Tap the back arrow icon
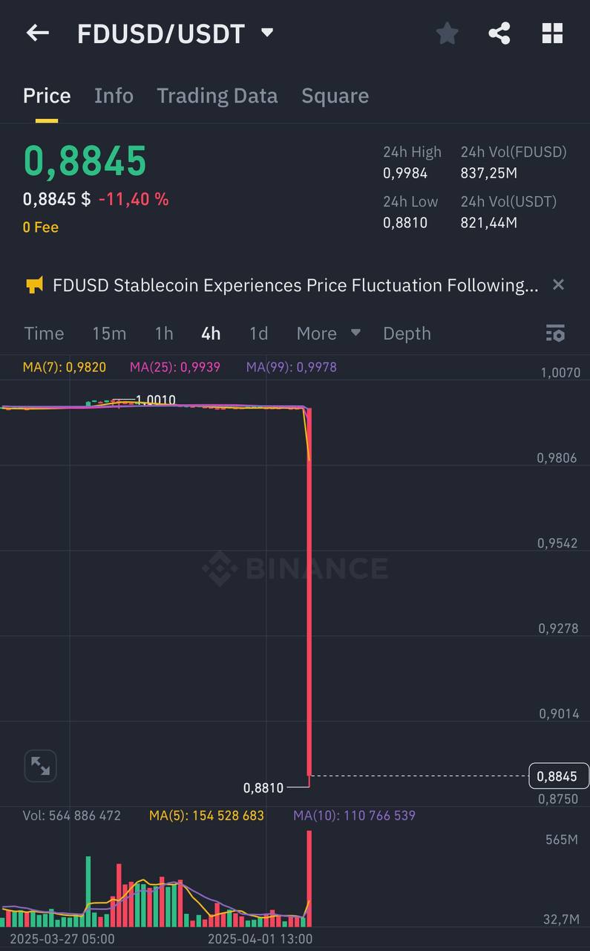 click(x=37, y=33)
